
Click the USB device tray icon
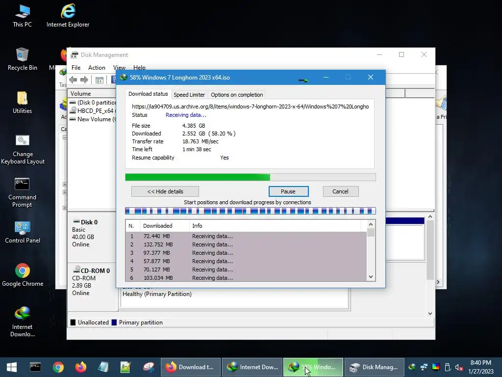tap(448, 367)
